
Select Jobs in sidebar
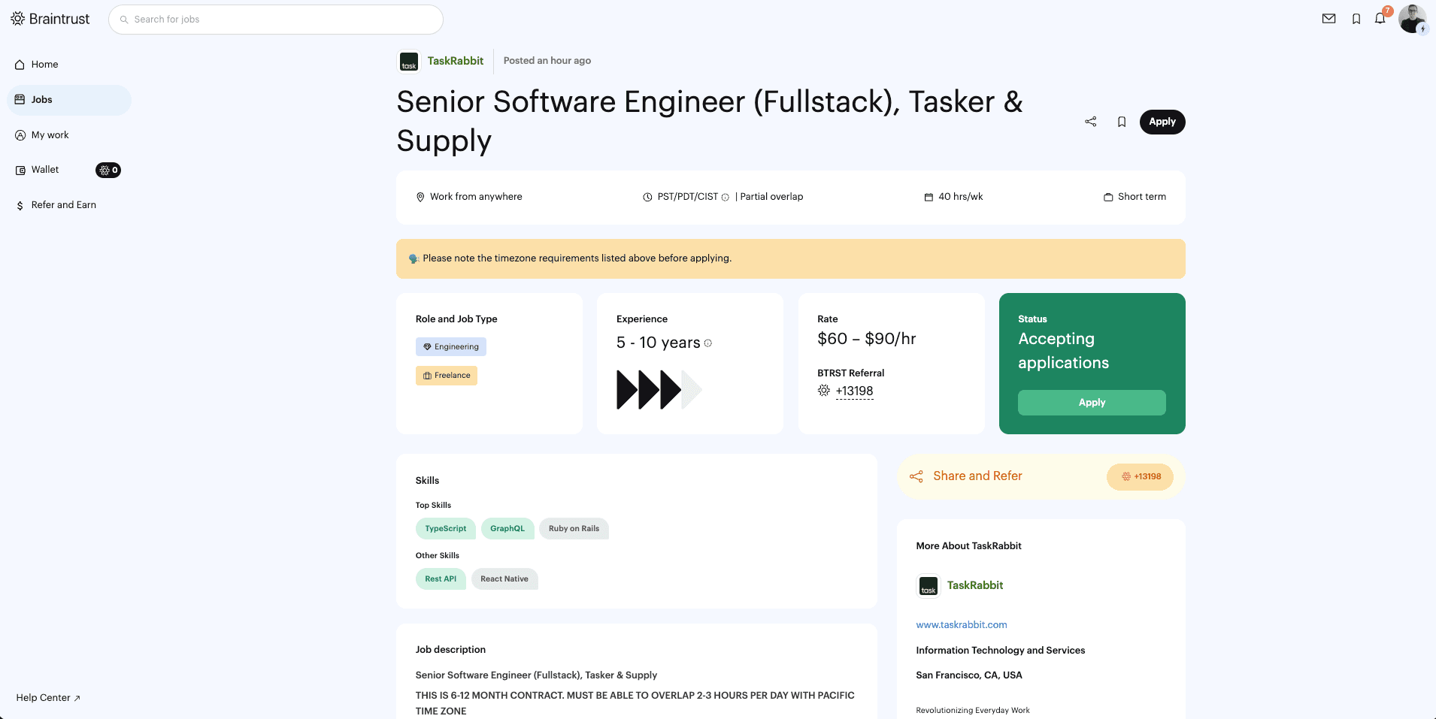click(69, 100)
